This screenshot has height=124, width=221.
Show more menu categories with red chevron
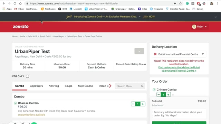[x=110, y=86]
